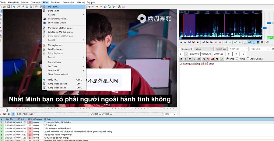Open the 50% video zoom dropdown
The width and height of the screenshot is (274, 141).
[x=170, y=114]
